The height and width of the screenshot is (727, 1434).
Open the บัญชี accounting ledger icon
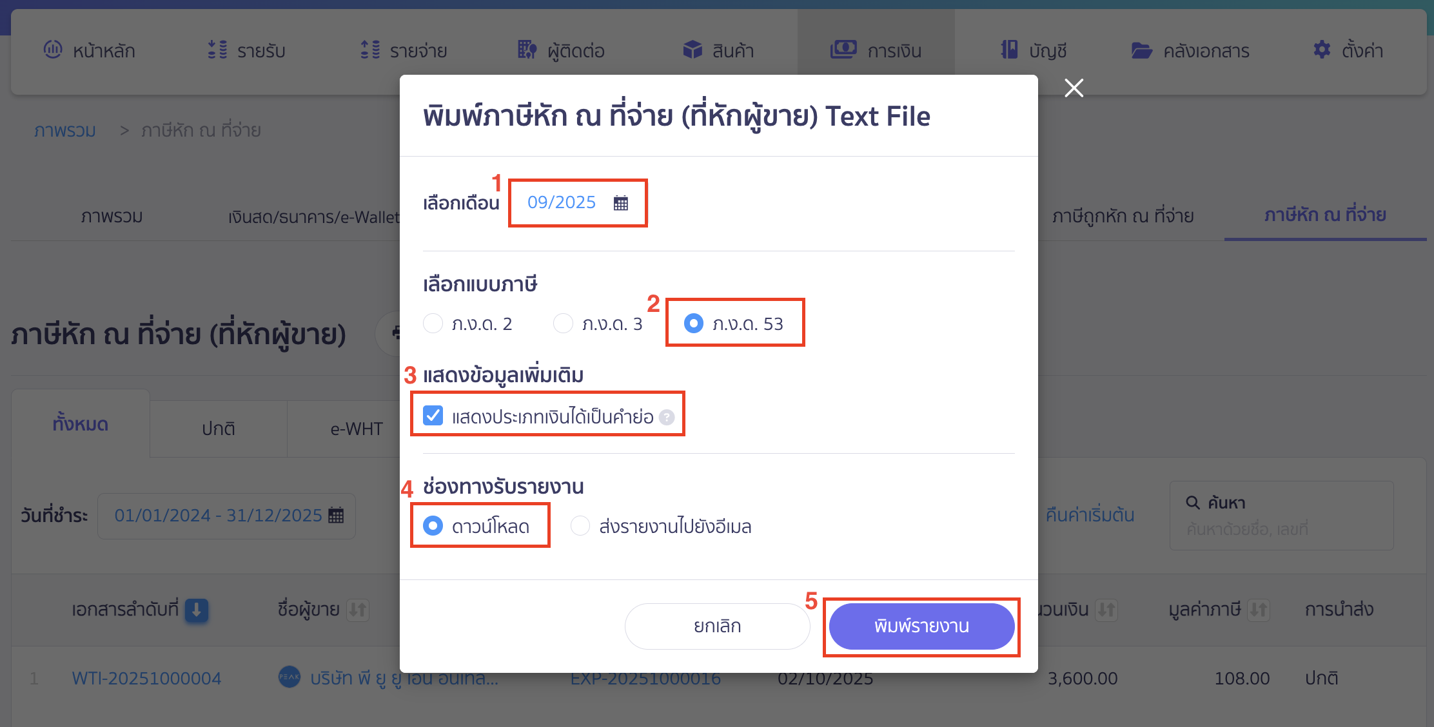pyautogui.click(x=1010, y=50)
